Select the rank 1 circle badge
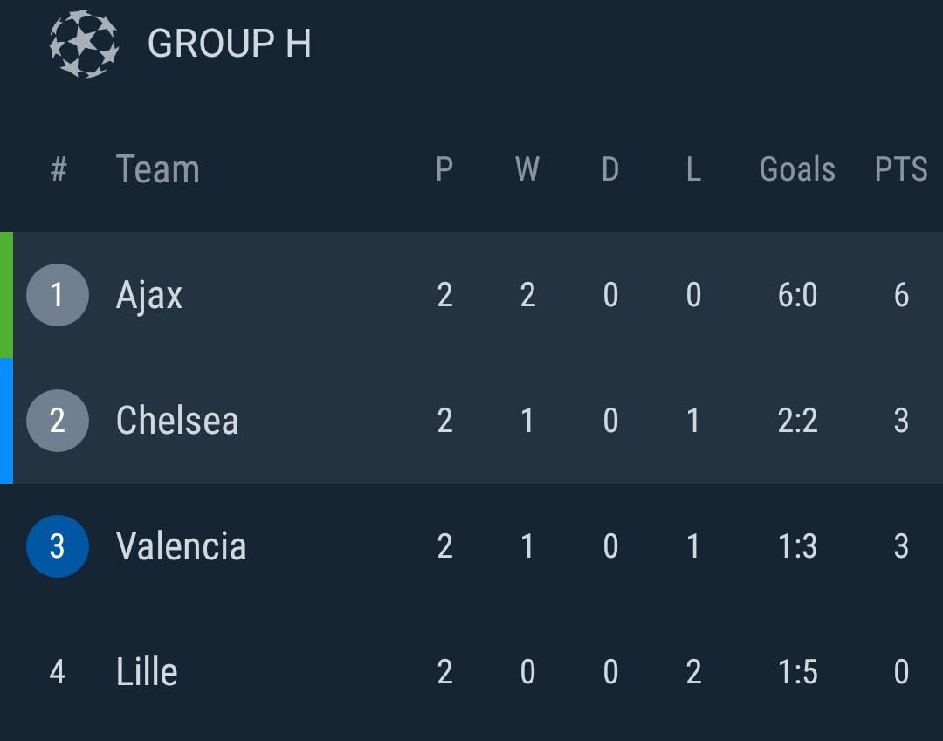 58,295
